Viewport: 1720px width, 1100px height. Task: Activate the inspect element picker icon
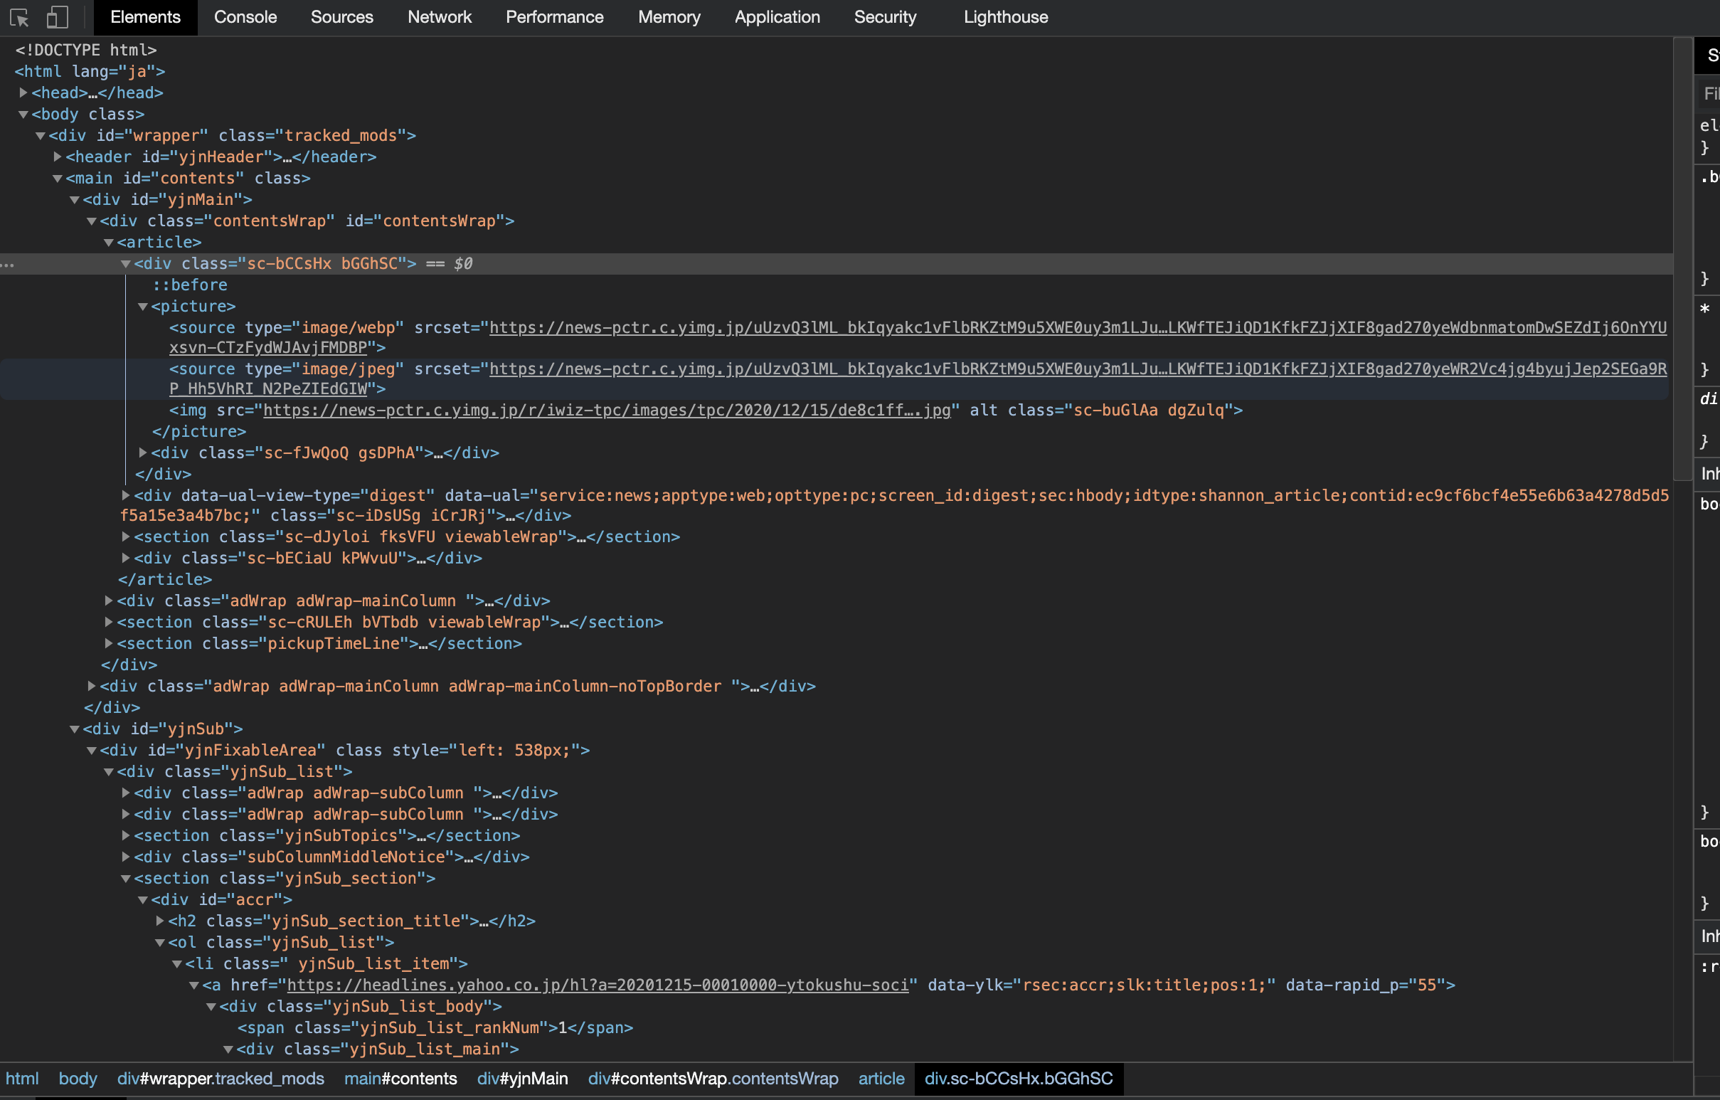pos(19,17)
